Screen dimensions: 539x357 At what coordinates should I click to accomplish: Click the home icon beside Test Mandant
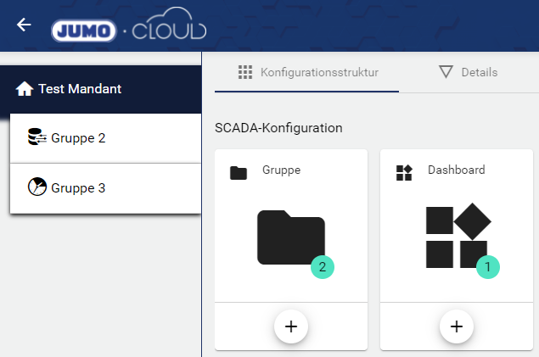(25, 89)
